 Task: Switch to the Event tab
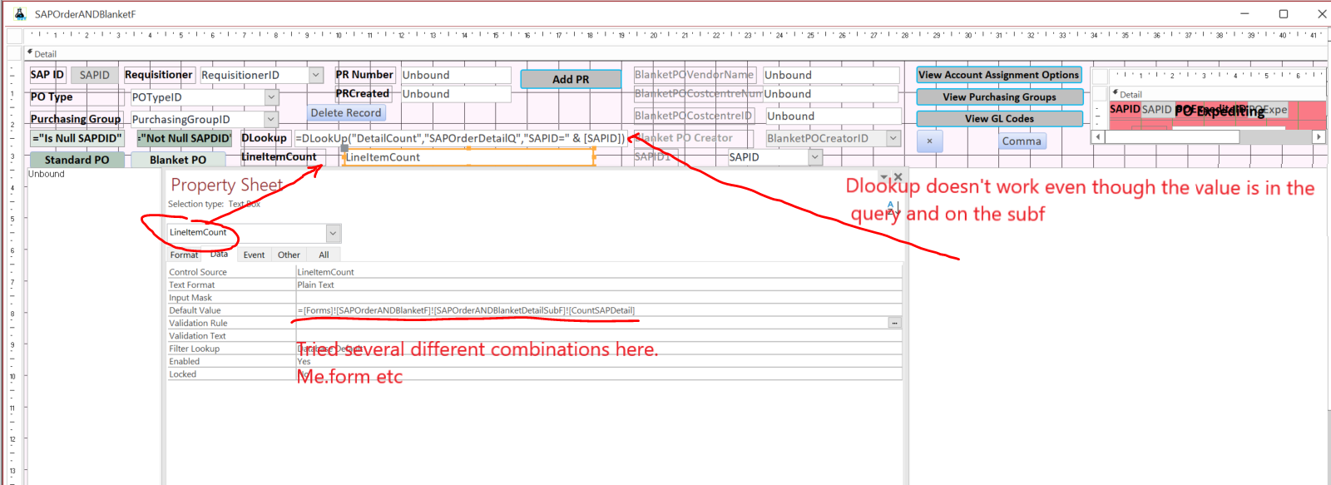tap(254, 255)
